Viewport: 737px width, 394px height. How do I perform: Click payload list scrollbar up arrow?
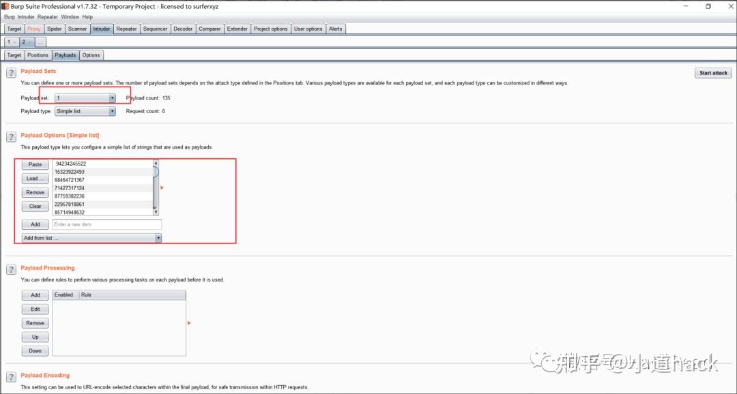point(156,163)
